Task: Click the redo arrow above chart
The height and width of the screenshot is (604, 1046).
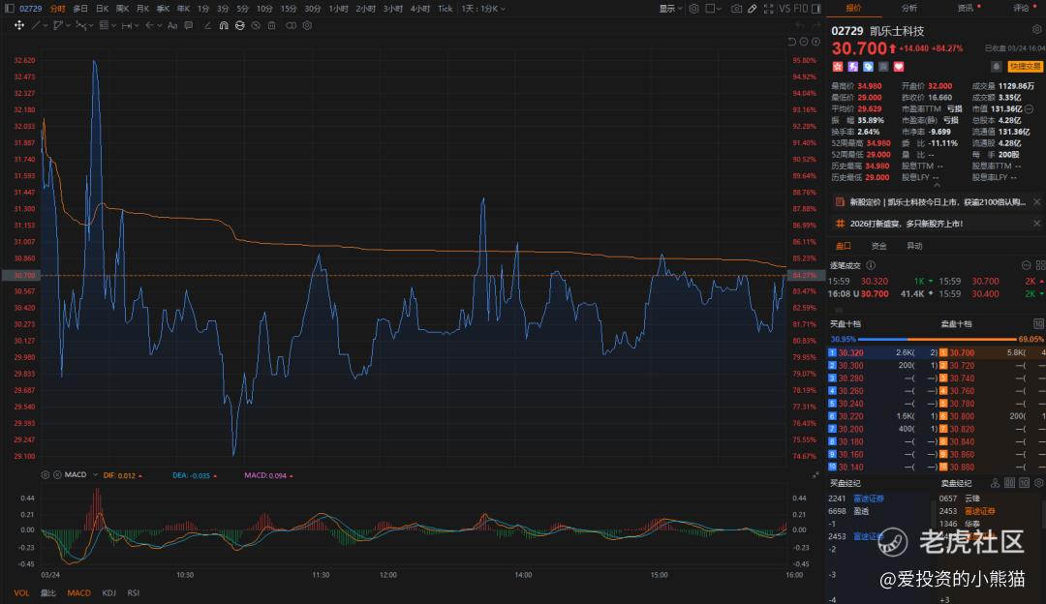Action: pyautogui.click(x=817, y=25)
